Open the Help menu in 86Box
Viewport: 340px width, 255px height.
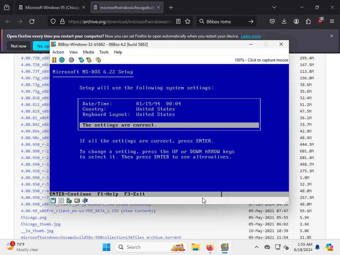coord(118,52)
